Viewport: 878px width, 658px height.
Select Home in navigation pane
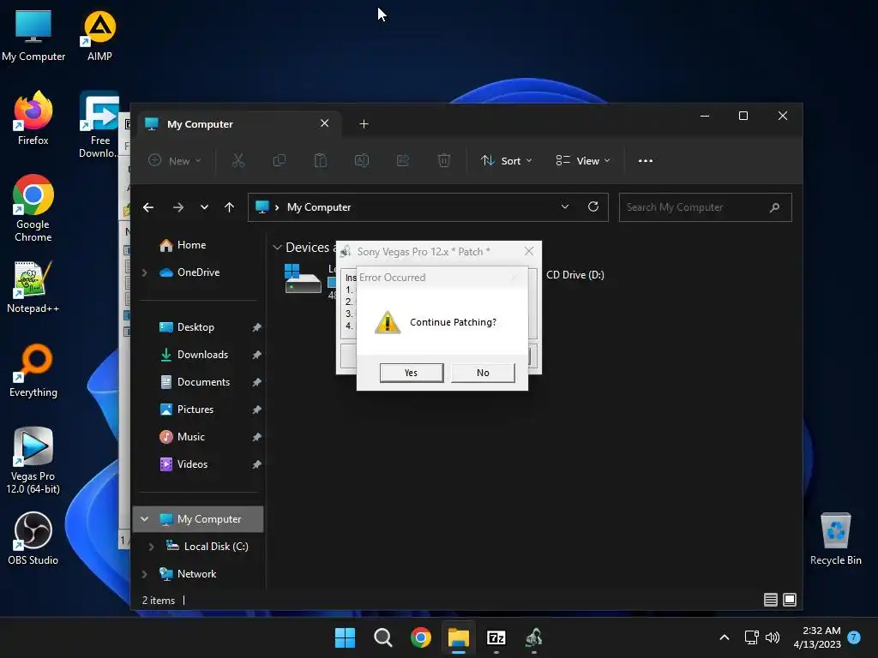pyautogui.click(x=191, y=244)
